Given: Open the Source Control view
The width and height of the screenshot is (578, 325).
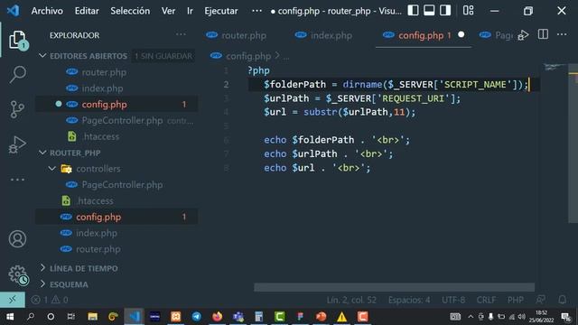Looking at the screenshot, I should [17, 109].
